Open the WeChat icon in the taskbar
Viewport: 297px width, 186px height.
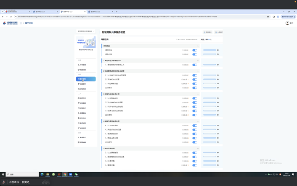[76, 174]
